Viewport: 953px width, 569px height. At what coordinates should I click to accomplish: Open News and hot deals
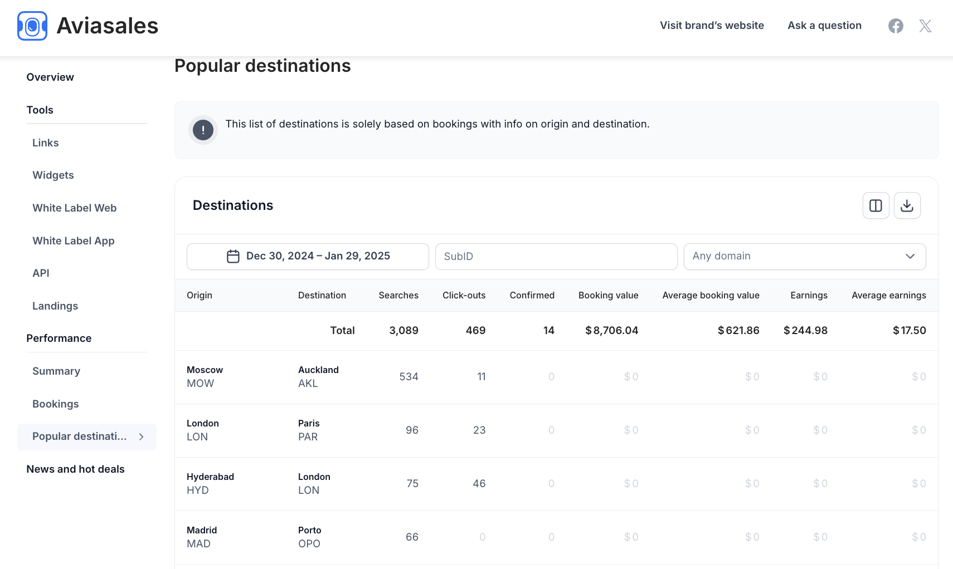(75, 469)
